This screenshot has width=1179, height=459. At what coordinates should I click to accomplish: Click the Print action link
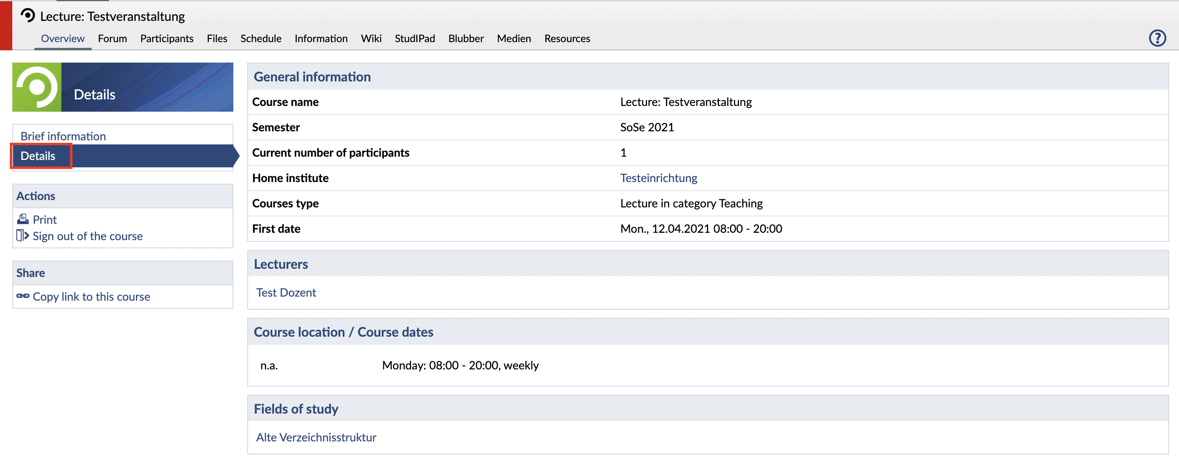click(45, 219)
